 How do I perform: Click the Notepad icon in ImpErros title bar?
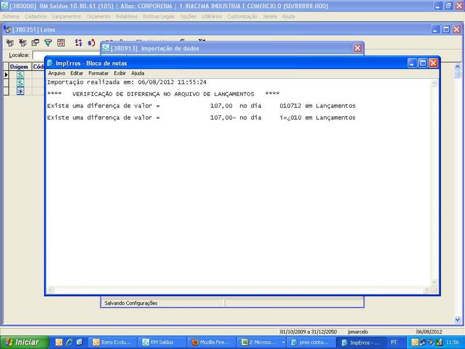50,63
